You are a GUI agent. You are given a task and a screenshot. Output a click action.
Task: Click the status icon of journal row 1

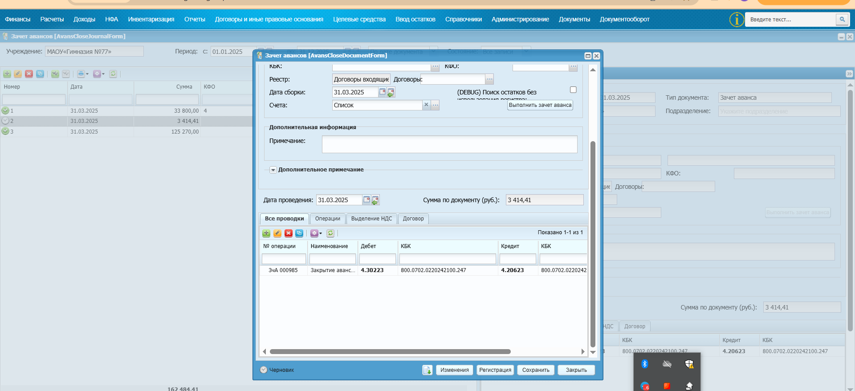tap(5, 110)
